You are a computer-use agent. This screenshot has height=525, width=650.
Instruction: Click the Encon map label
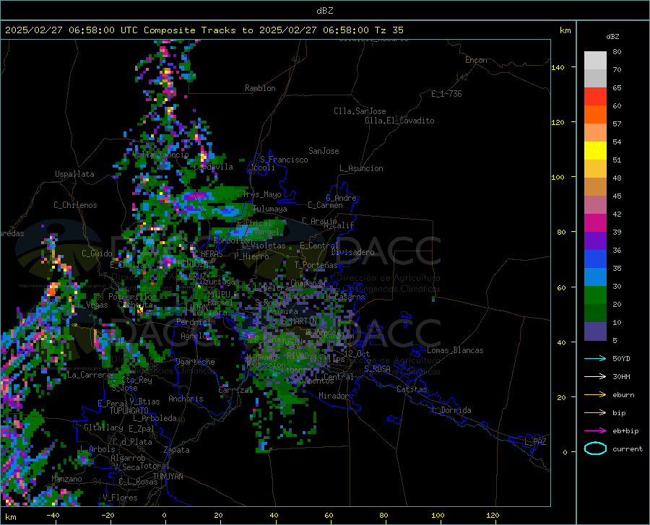tap(476, 60)
